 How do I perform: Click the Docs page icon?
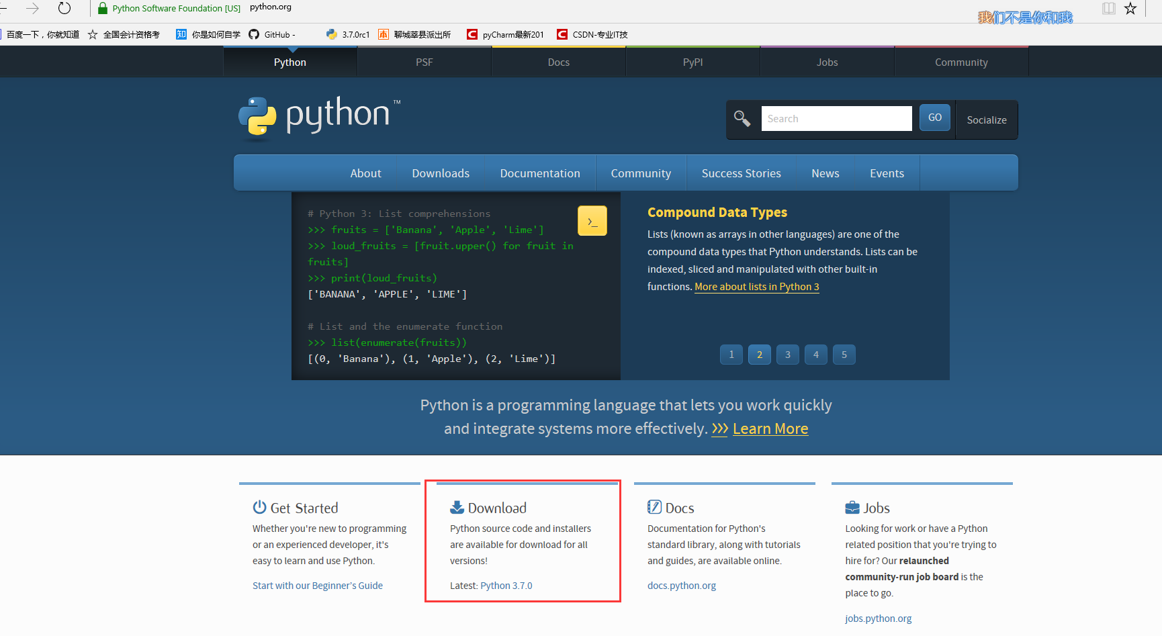[x=654, y=507]
